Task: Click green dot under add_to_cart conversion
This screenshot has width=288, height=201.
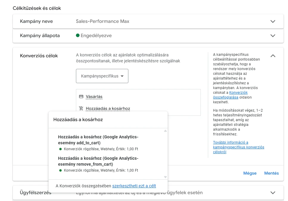Action: pos(60,149)
